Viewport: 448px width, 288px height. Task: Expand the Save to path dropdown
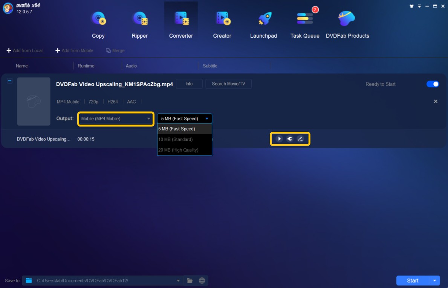[x=178, y=280]
